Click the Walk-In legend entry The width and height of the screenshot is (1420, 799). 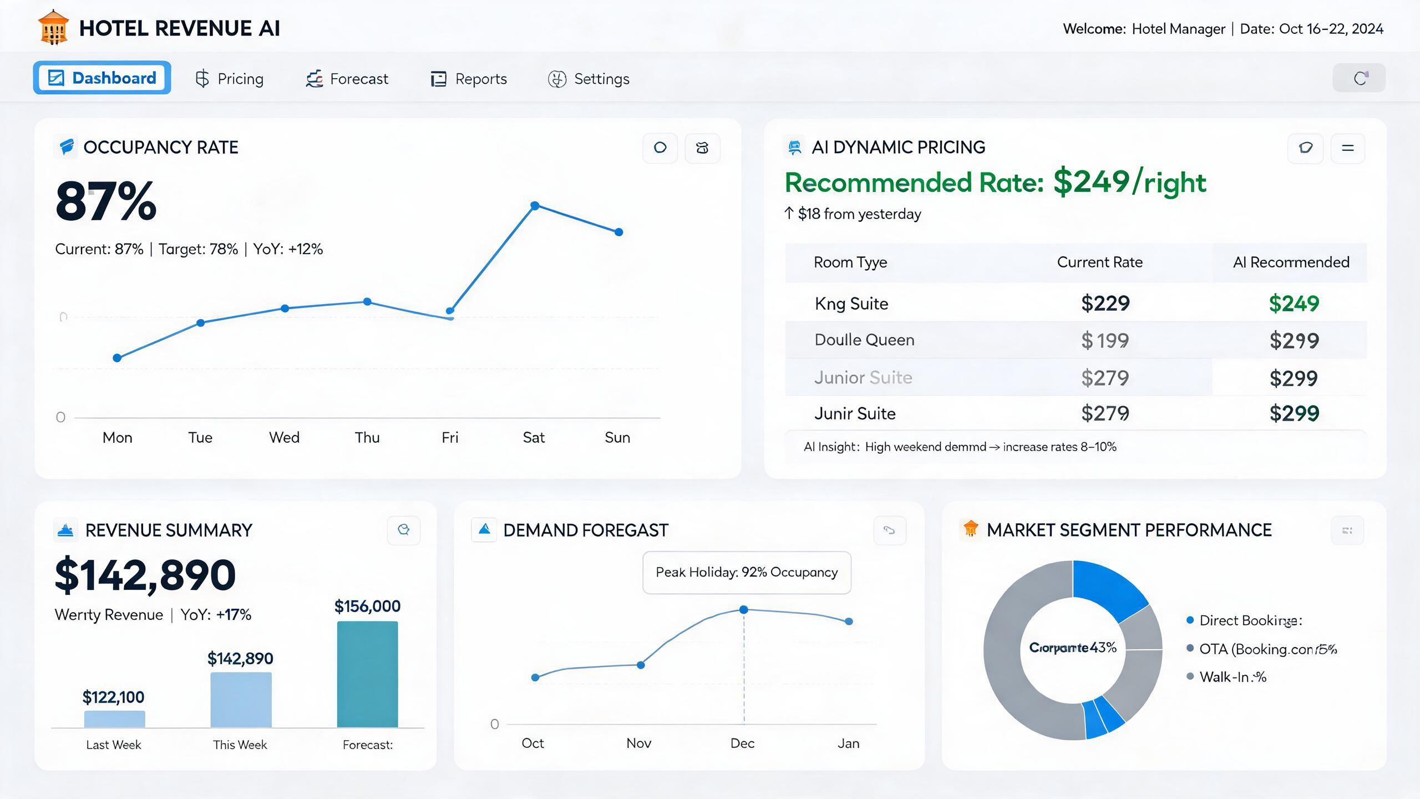pos(1226,677)
